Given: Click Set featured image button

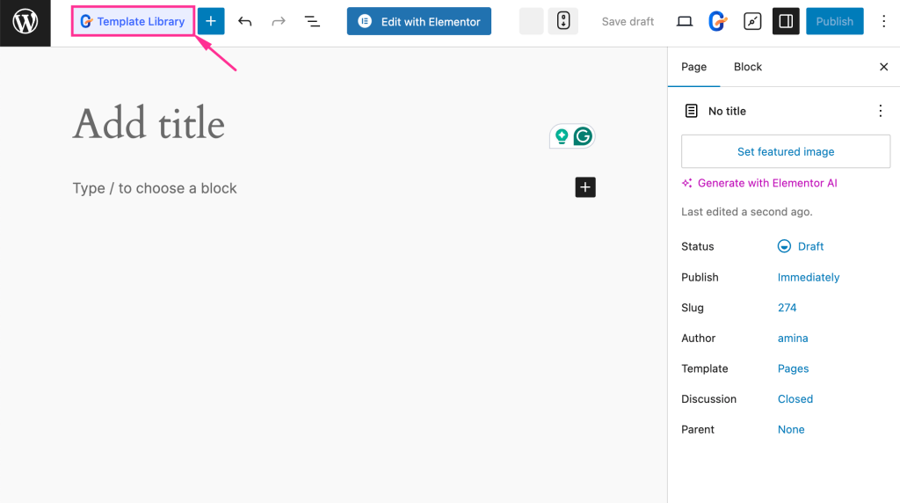Looking at the screenshot, I should 786,151.
